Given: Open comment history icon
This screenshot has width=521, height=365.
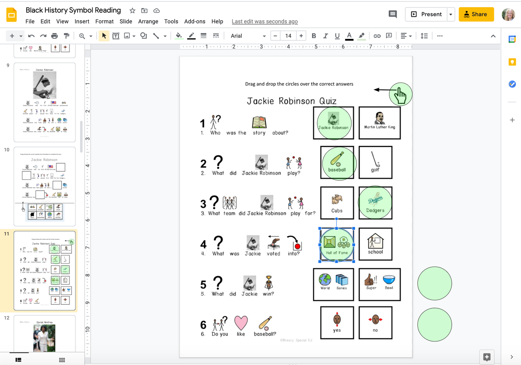Looking at the screenshot, I should (x=393, y=14).
